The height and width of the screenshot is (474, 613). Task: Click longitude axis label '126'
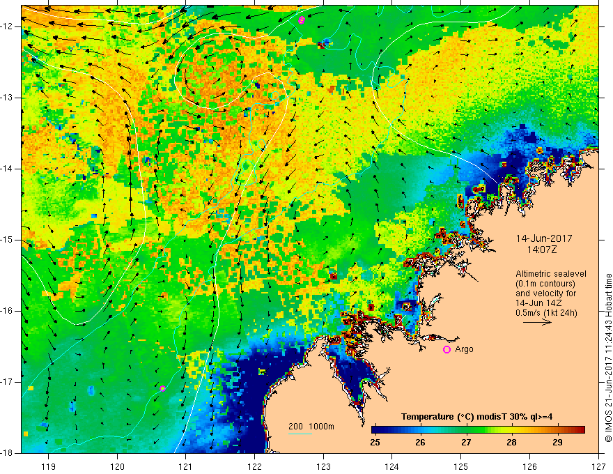coord(529,466)
